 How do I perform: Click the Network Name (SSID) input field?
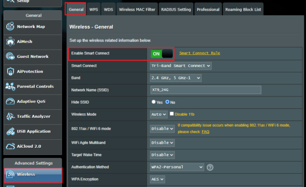click(206, 90)
